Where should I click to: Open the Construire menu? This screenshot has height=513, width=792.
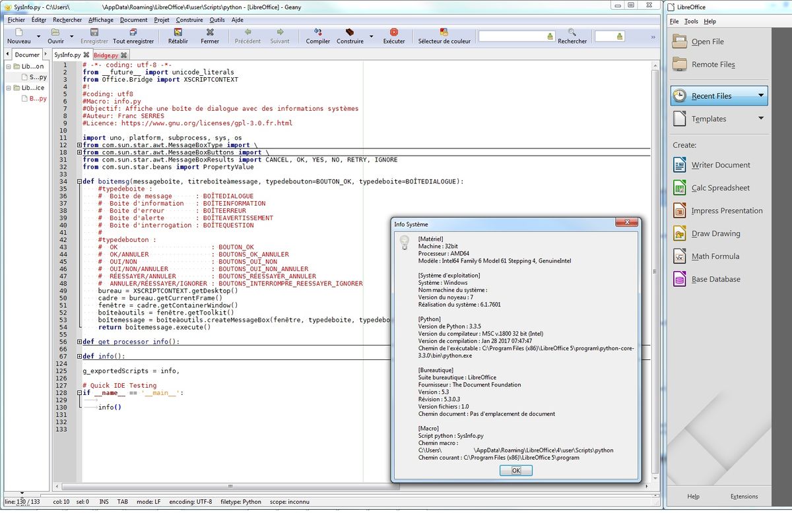pyautogui.click(x=189, y=20)
